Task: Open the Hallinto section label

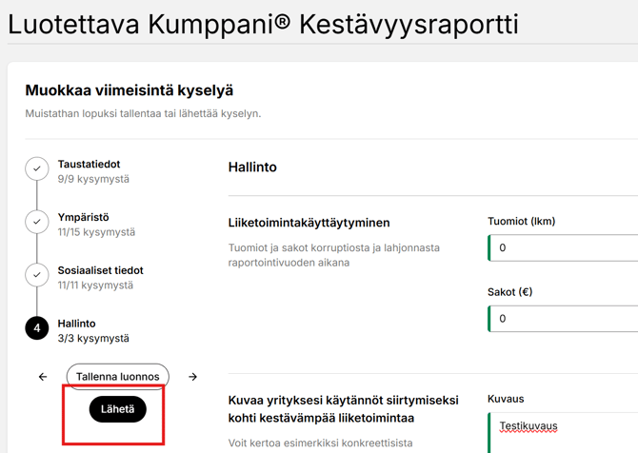Action: pos(76,324)
